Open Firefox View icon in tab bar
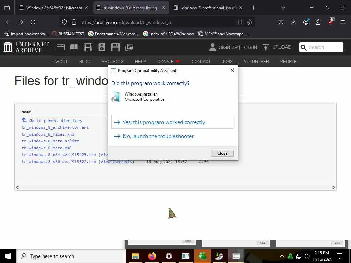This screenshot has width=351, height=263. click(x=7, y=8)
